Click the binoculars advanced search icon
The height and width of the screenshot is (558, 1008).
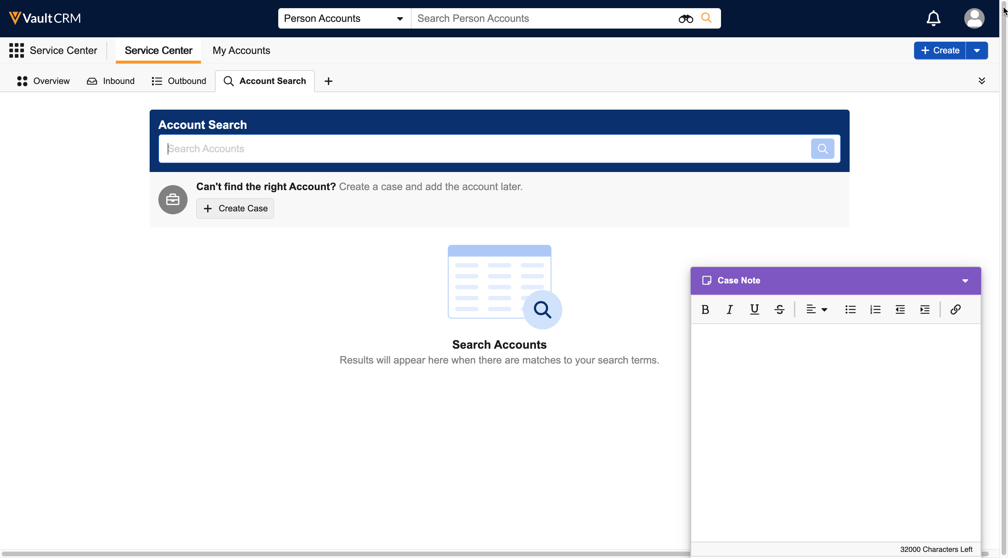tap(685, 18)
